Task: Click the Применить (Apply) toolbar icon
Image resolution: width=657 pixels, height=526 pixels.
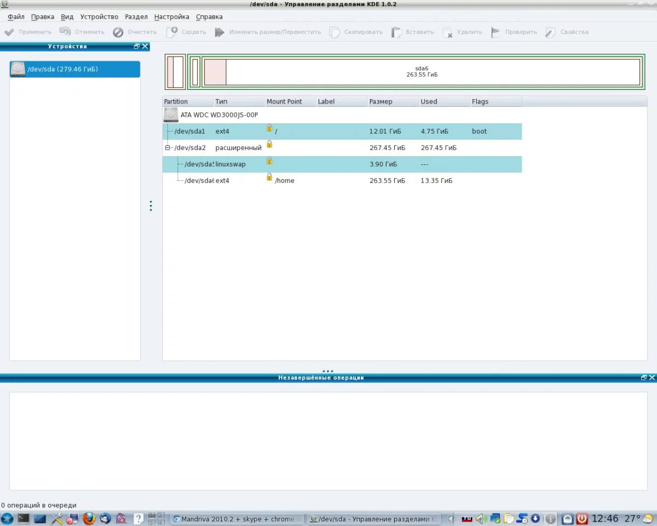Action: 9,32
